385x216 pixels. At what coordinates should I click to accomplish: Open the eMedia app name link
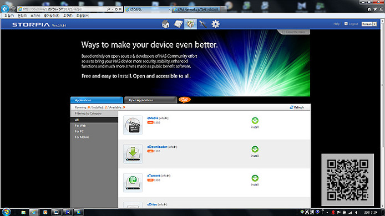coord(153,118)
